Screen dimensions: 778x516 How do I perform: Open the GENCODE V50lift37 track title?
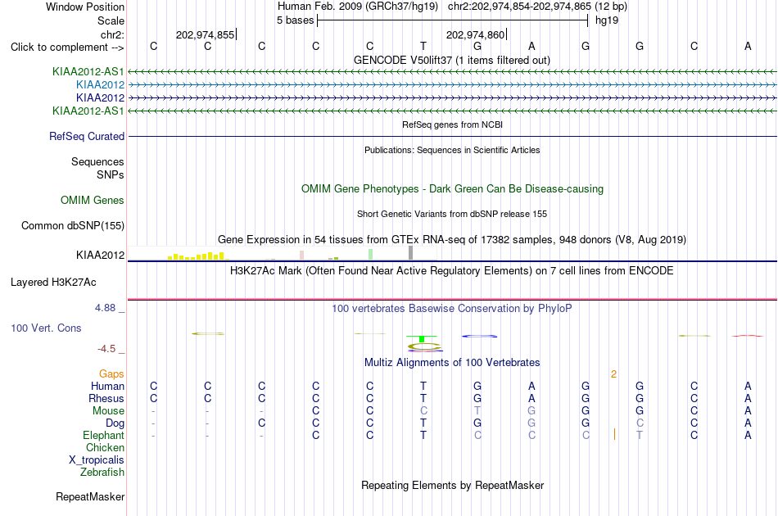[x=451, y=60]
